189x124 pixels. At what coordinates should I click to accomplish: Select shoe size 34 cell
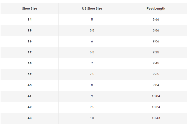30,19
